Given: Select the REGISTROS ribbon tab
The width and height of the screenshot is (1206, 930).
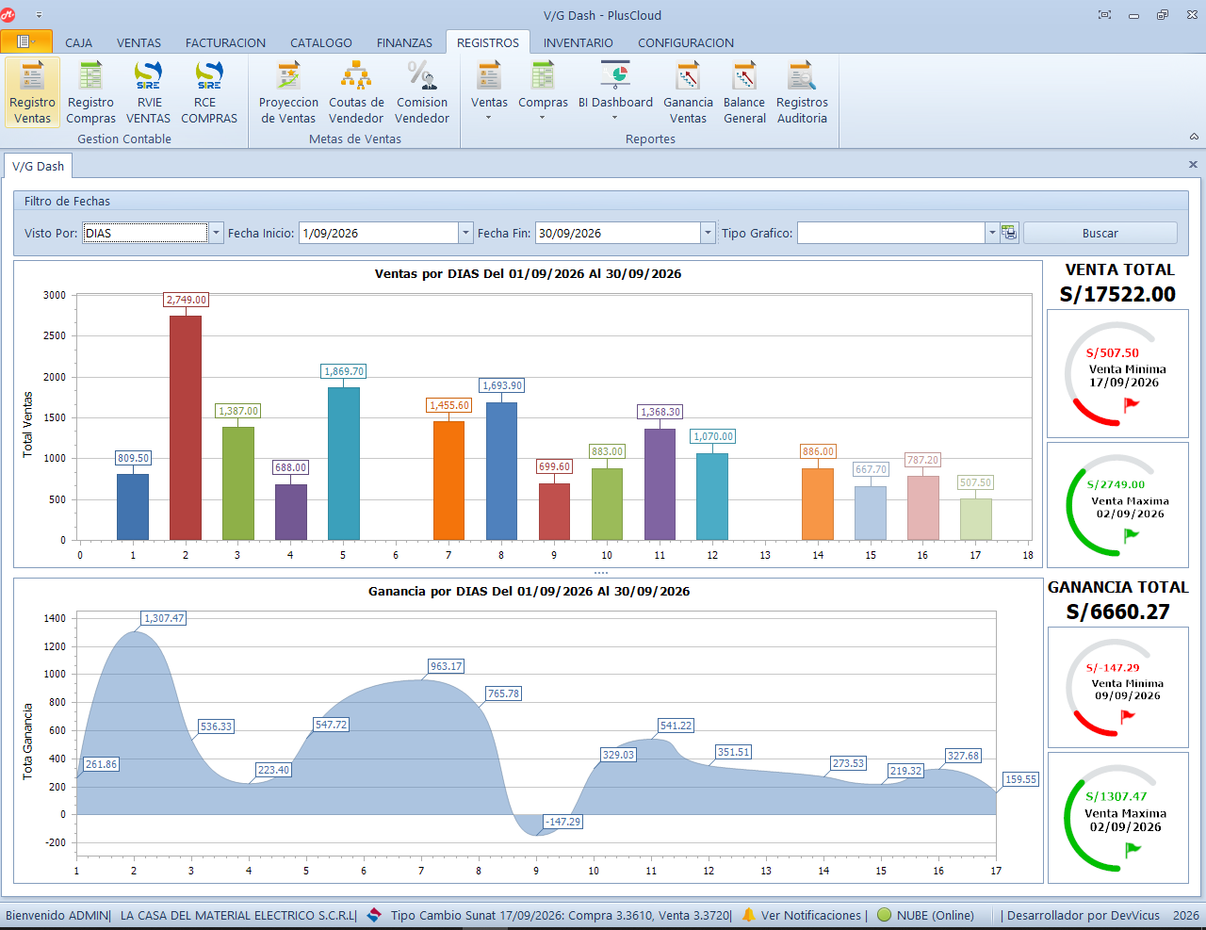Looking at the screenshot, I should click(487, 42).
